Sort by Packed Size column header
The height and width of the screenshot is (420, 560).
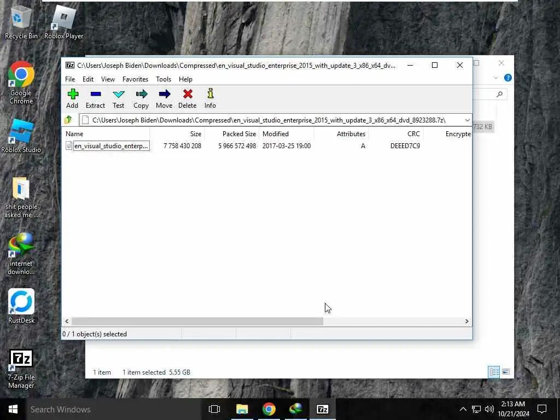232,134
